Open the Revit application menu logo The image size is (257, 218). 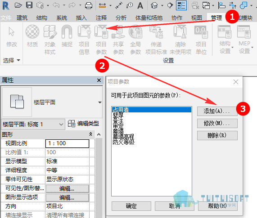tap(6, 5)
